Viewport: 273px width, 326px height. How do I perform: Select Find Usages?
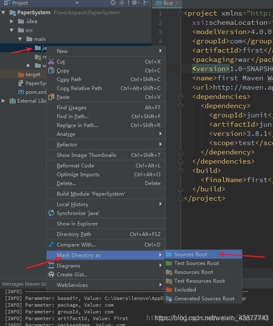click(x=106, y=108)
